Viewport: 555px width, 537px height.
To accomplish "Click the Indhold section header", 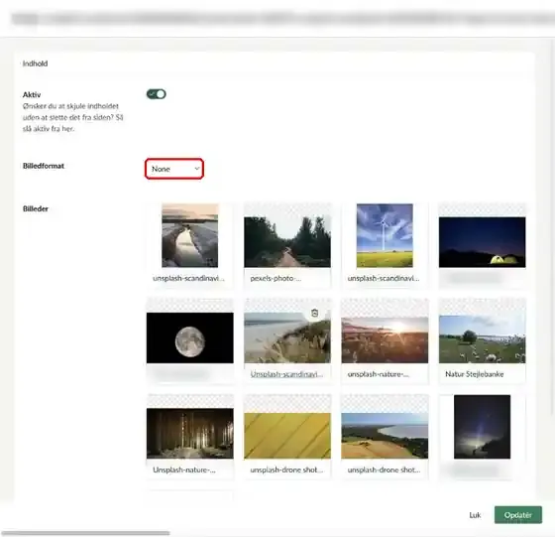I will (35, 64).
